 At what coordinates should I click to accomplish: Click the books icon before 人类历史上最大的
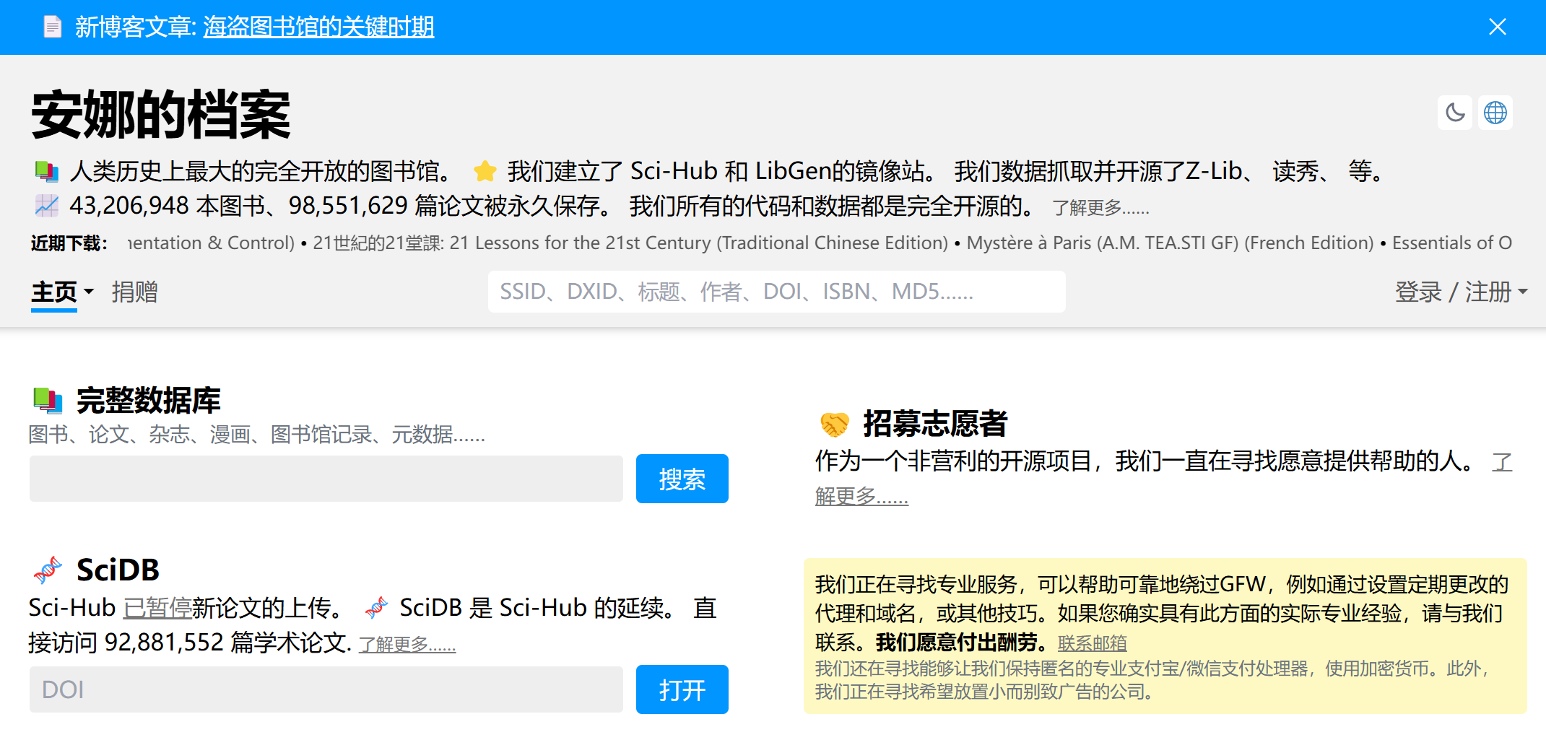[47, 172]
